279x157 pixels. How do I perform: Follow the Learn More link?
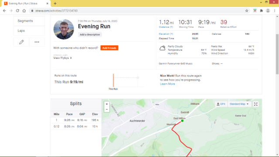click(x=167, y=84)
